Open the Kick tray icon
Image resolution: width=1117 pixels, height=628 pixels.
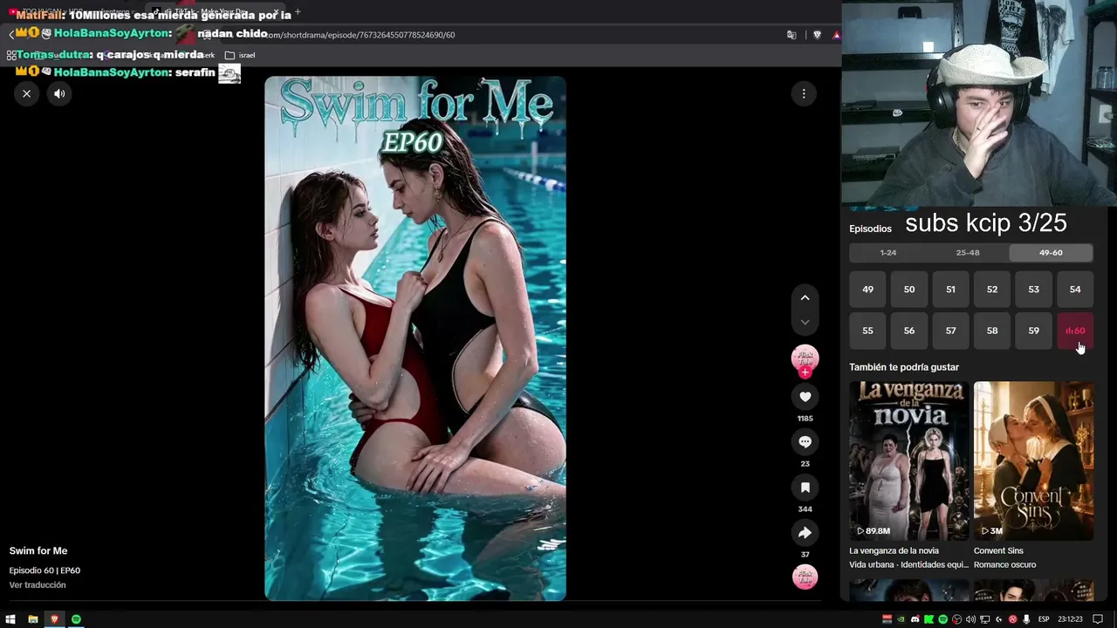tap(929, 619)
